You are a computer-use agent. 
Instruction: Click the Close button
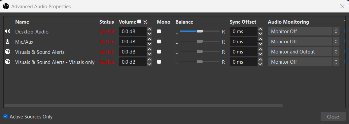tap(333, 116)
